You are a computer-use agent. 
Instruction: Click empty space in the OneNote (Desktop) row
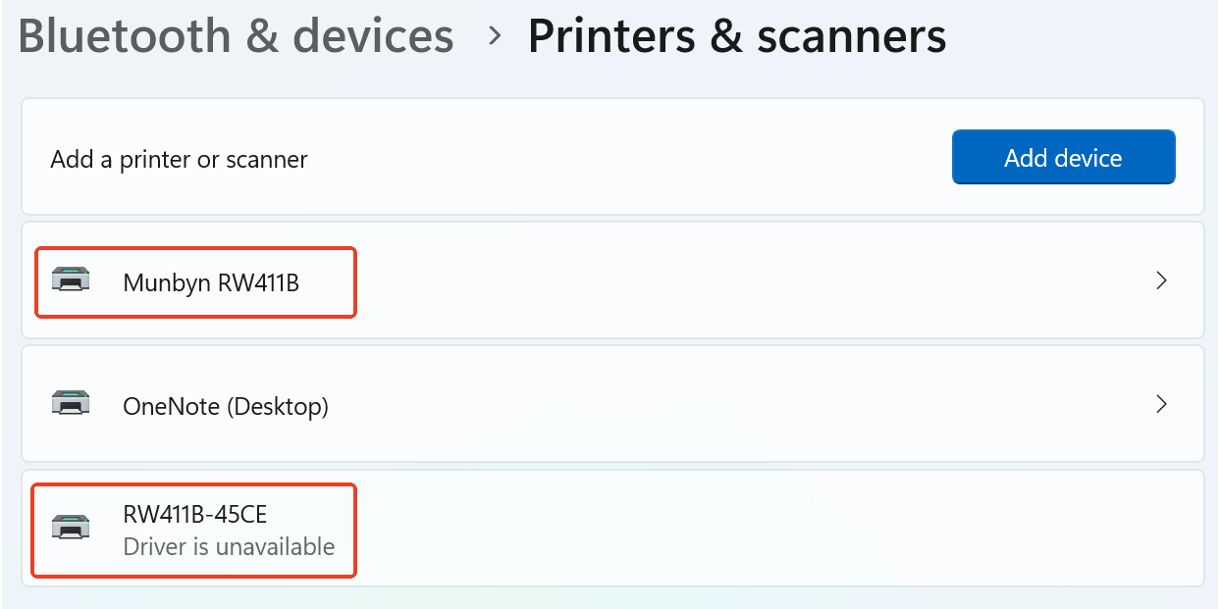[x=746, y=404]
